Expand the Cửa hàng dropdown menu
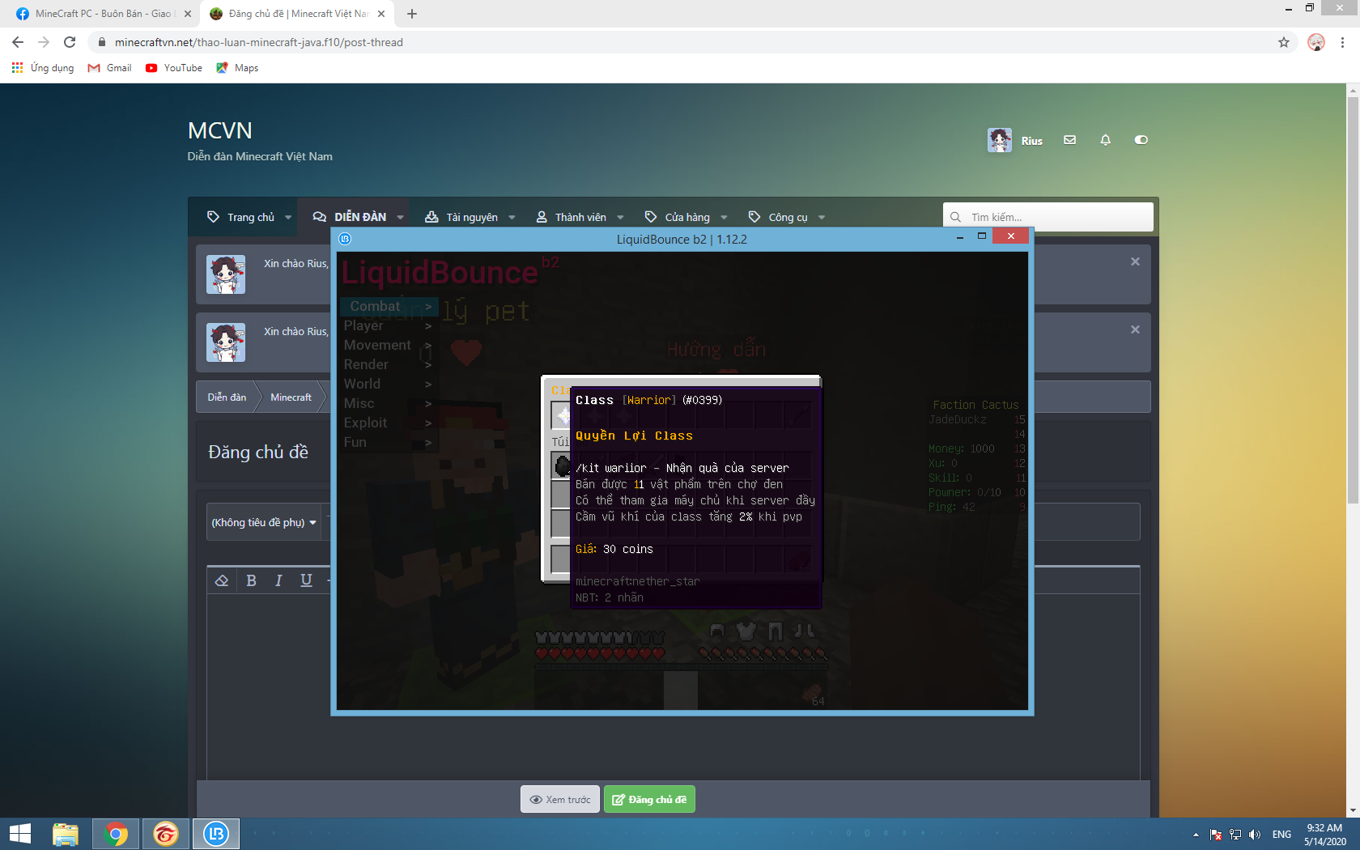 tap(724, 217)
